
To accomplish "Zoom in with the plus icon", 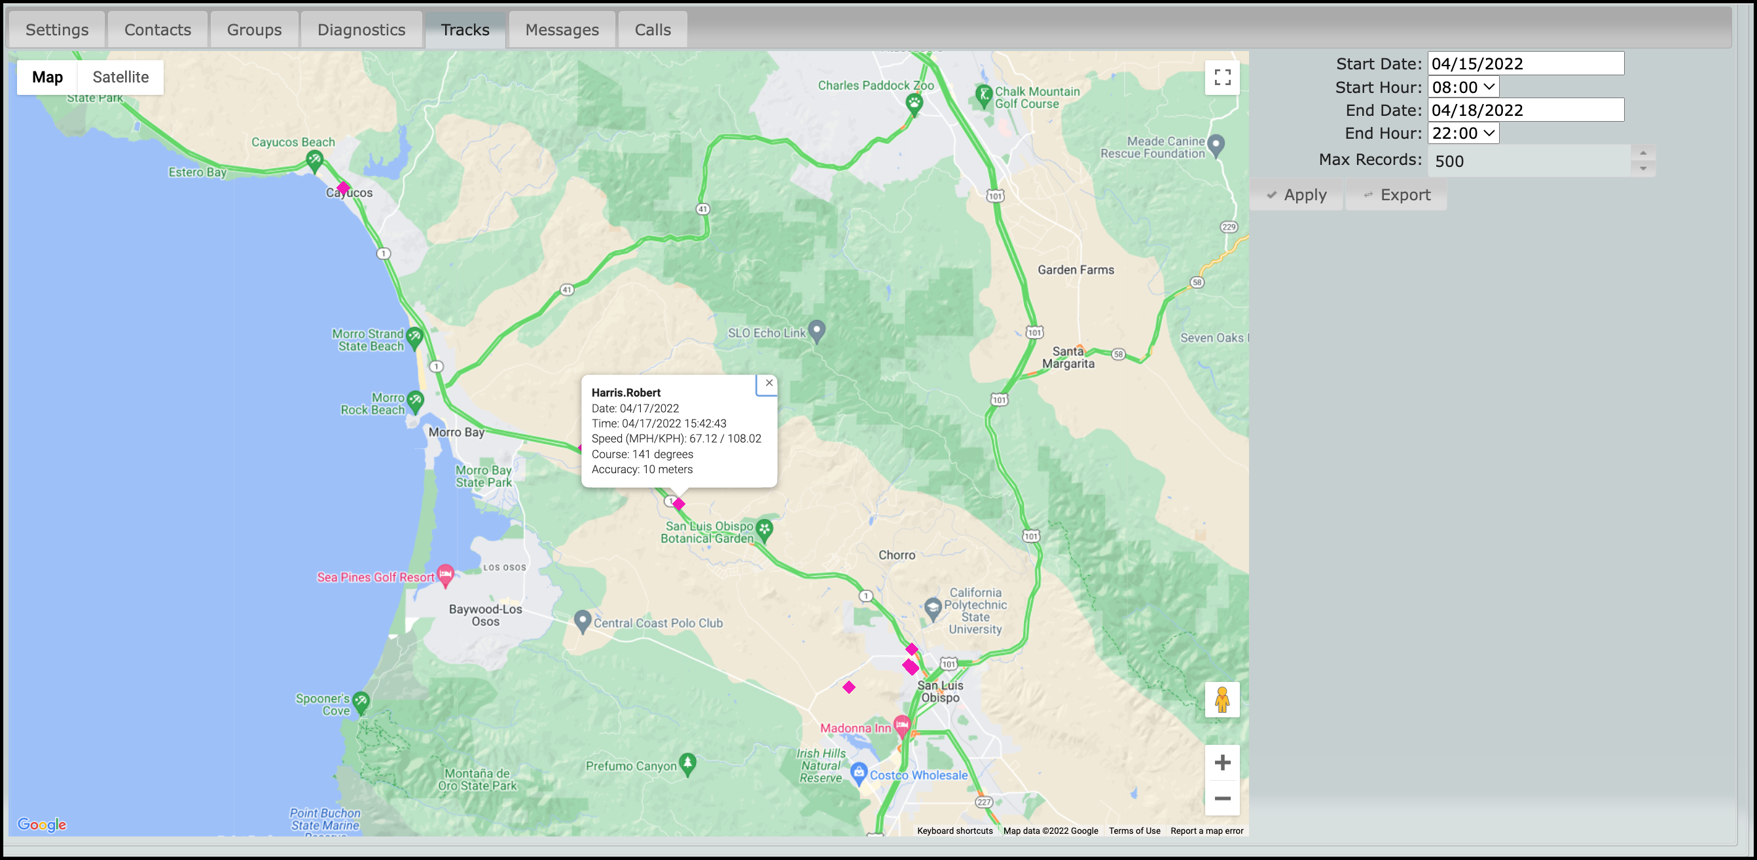I will 1222,762.
